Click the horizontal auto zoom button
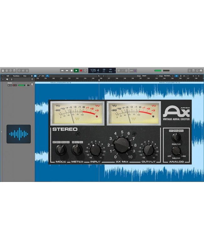Image resolution: width=204 pixels, height=249 pixels. (184, 76)
